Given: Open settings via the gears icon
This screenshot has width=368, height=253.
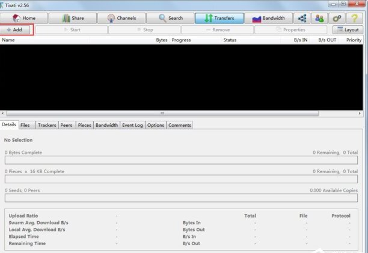Looking at the screenshot, I should (337, 18).
